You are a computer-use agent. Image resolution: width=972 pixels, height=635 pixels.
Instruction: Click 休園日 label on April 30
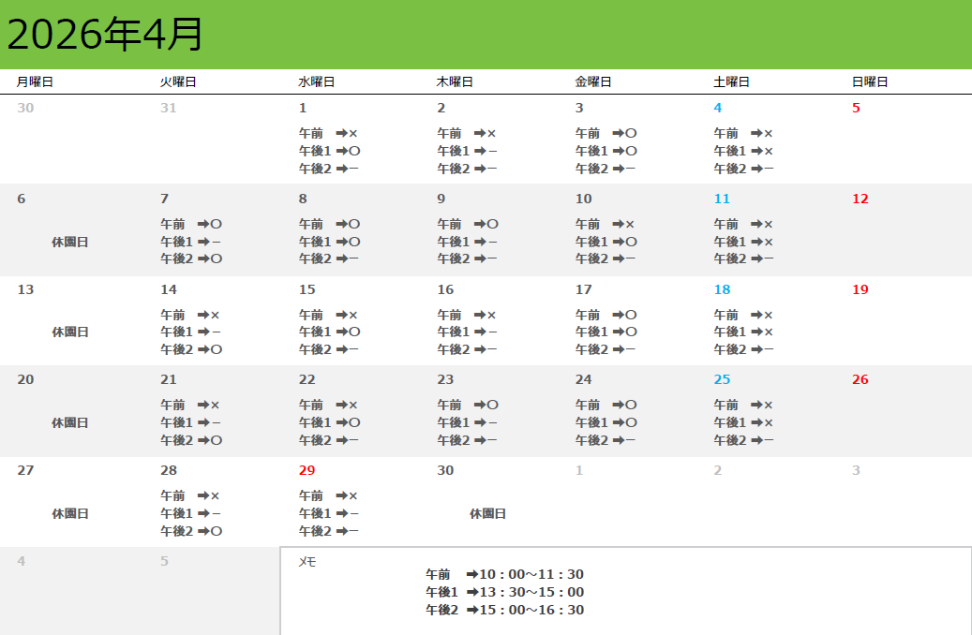pos(487,513)
